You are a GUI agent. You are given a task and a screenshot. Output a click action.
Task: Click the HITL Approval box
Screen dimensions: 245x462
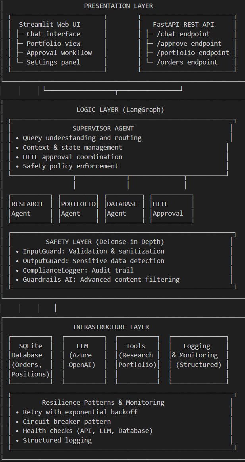pos(172,209)
